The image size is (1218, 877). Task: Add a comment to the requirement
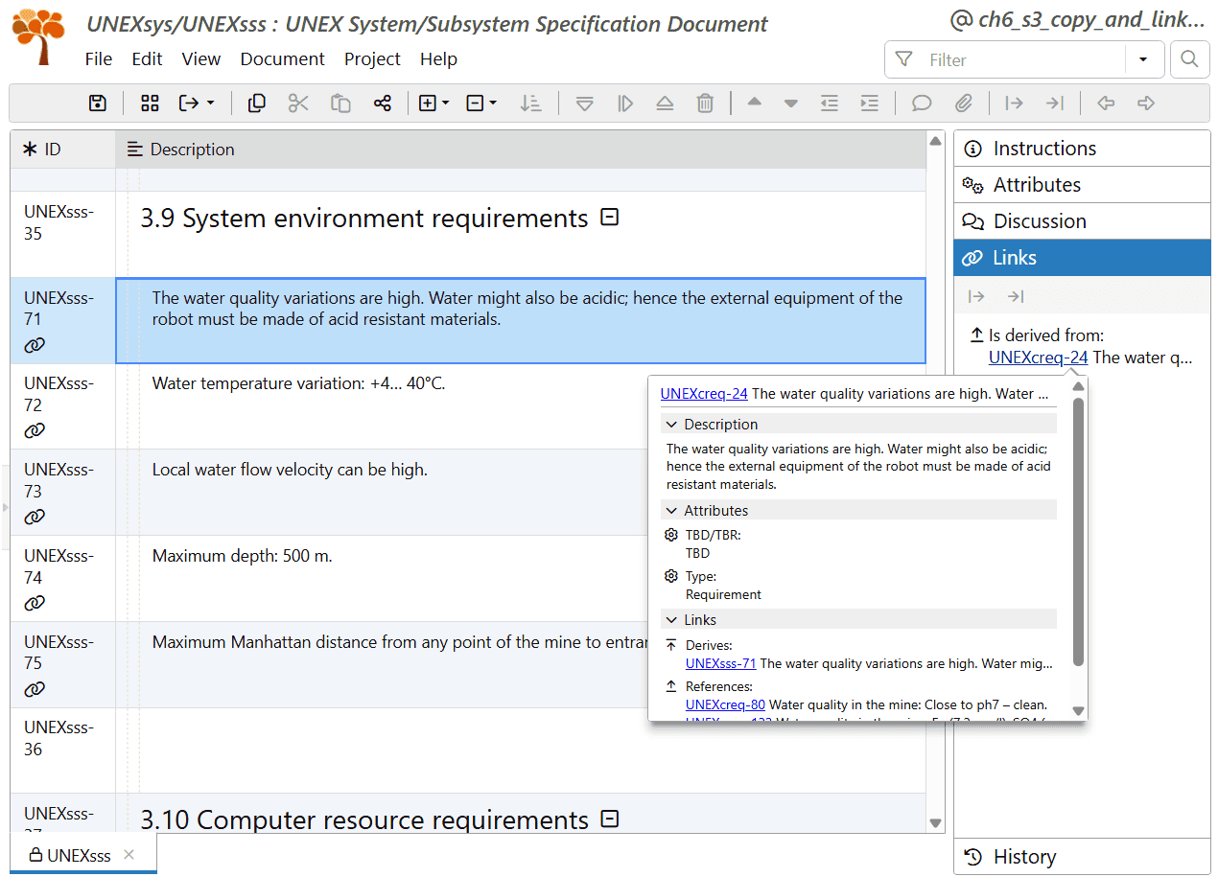coord(921,103)
